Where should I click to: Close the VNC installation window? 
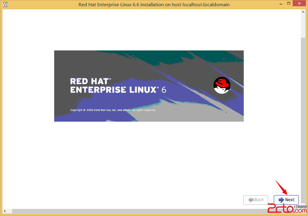coord(299,3)
